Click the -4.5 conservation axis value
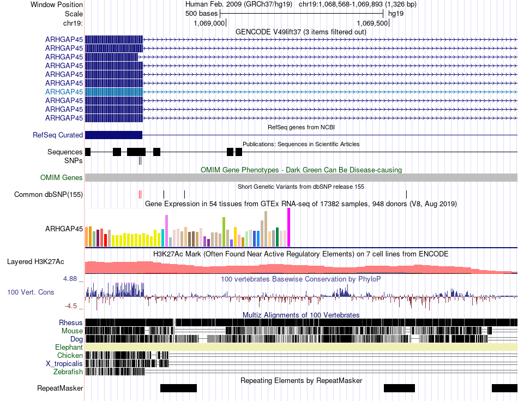This screenshot has height=401, width=518. pyautogui.click(x=71, y=306)
